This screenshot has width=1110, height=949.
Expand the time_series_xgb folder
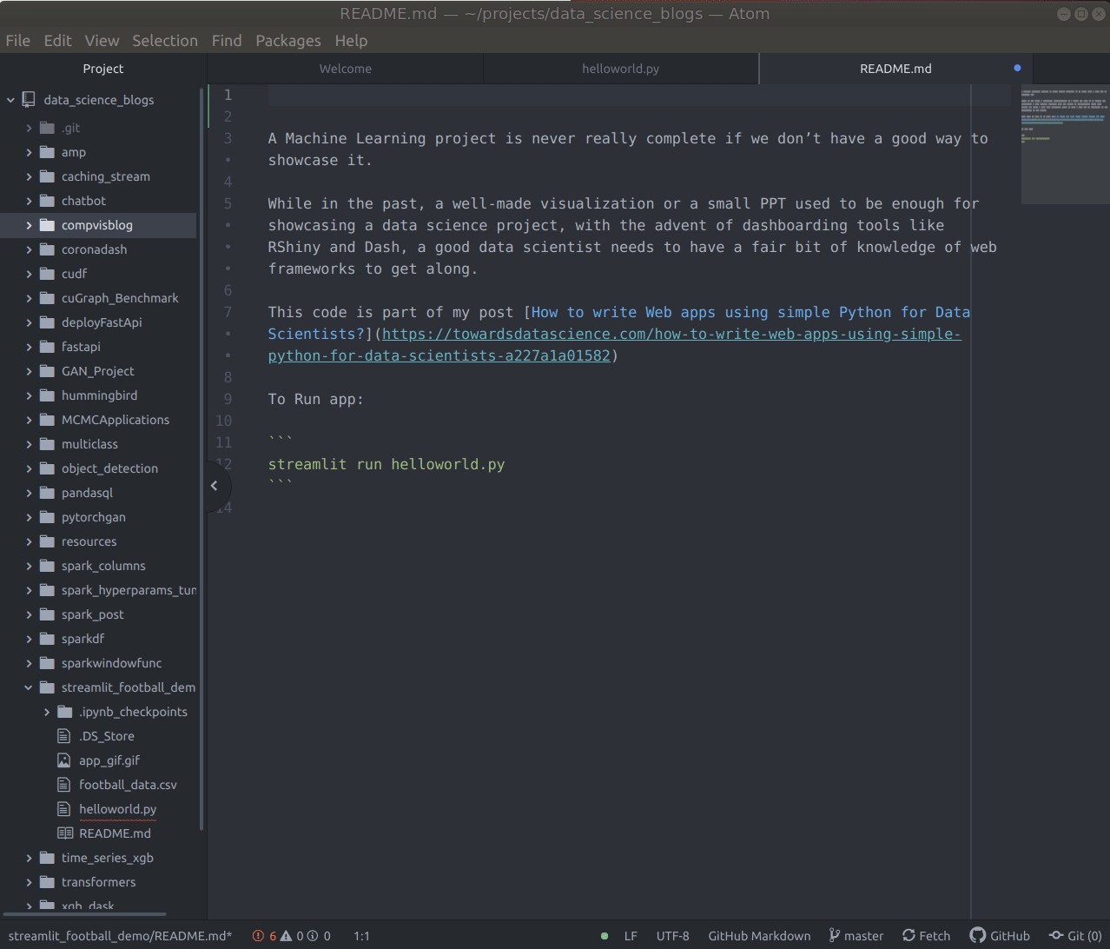coord(29,858)
